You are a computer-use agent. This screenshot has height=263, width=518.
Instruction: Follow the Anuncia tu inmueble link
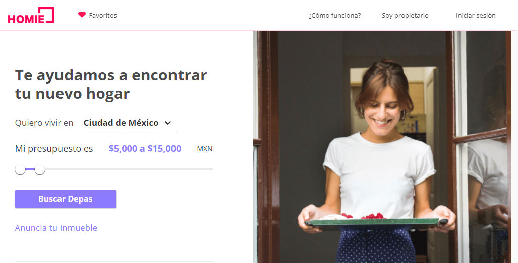coord(56,228)
